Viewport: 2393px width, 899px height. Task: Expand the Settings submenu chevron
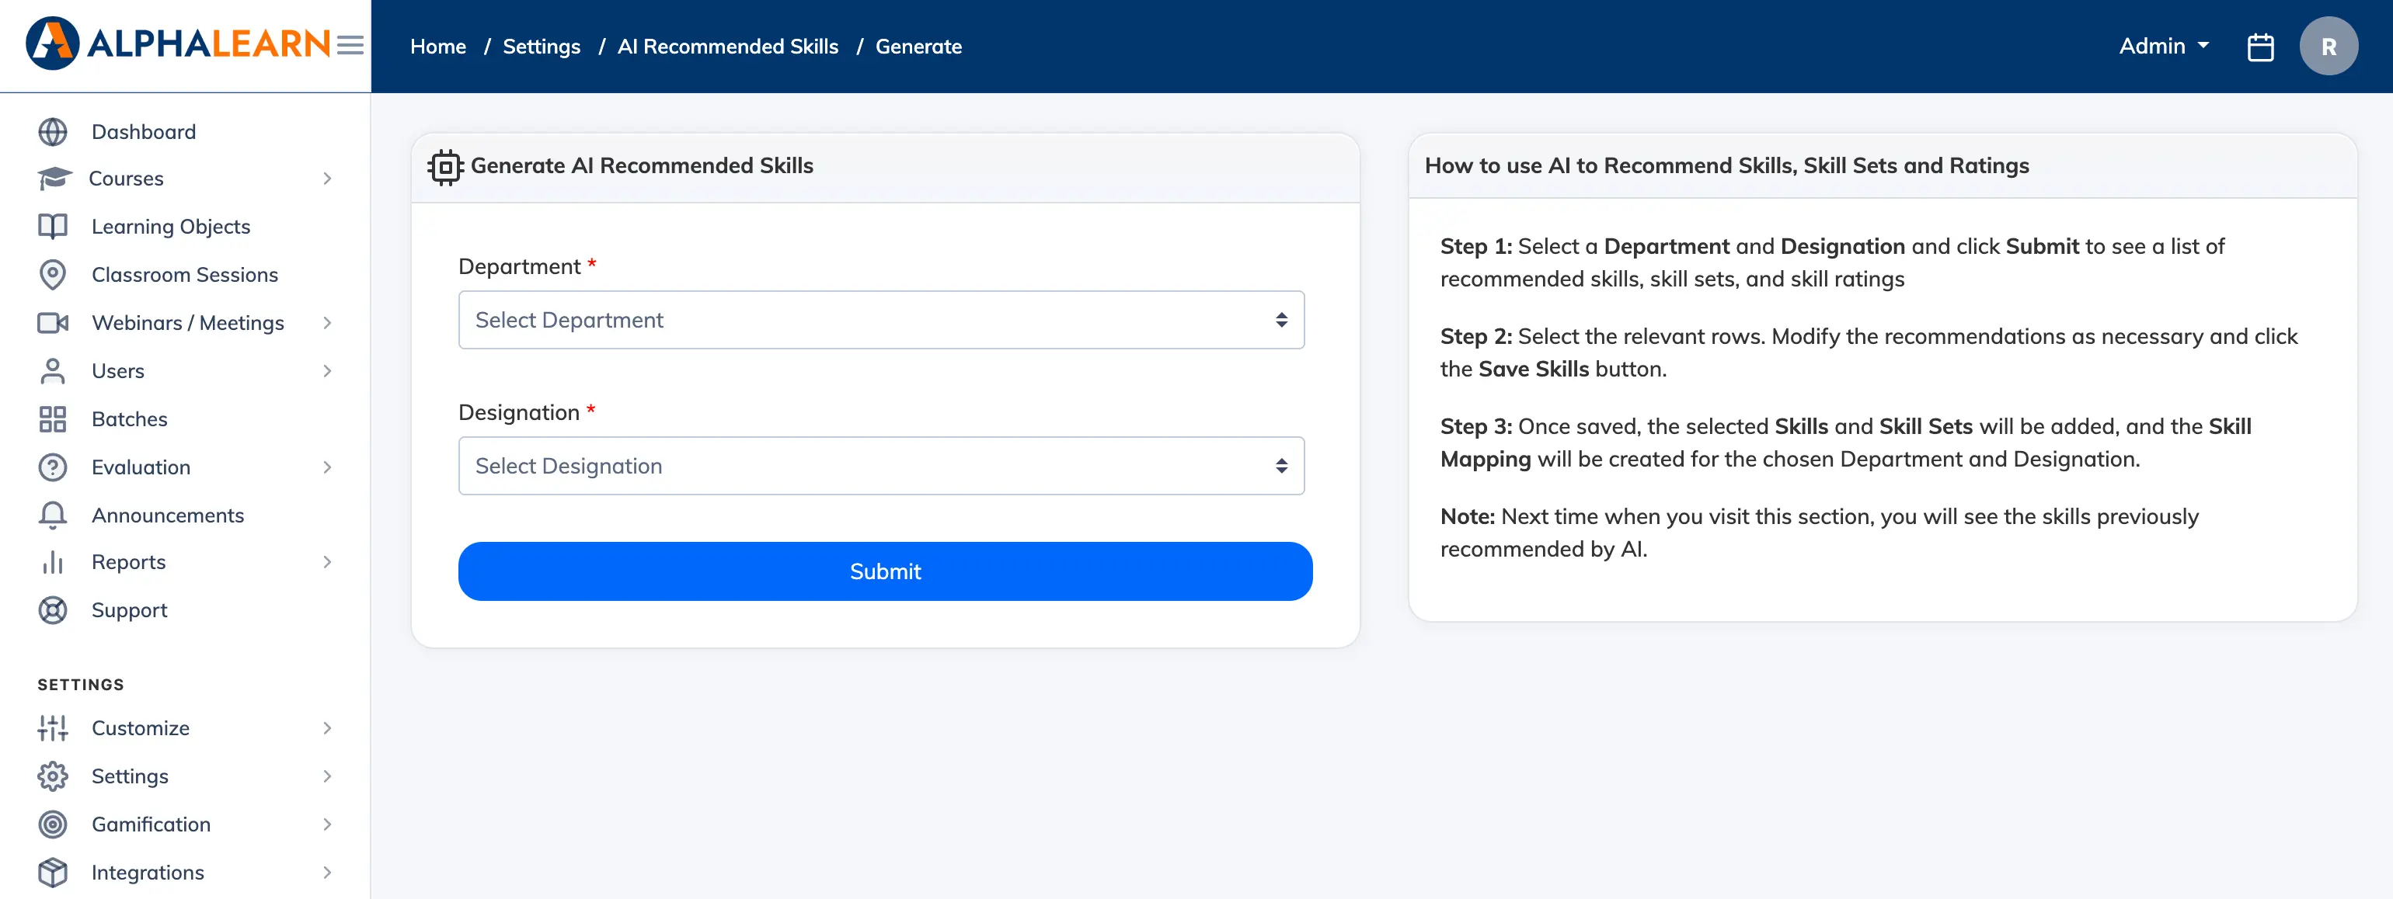327,776
